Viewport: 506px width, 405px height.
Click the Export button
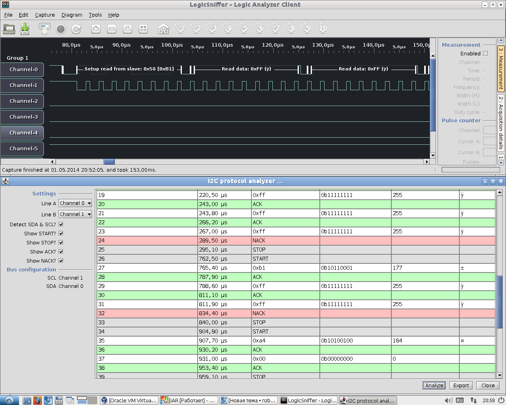click(x=461, y=386)
